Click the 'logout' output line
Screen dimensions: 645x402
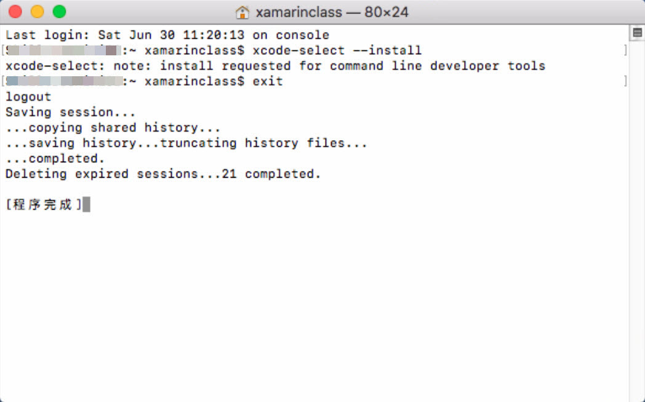coord(28,97)
